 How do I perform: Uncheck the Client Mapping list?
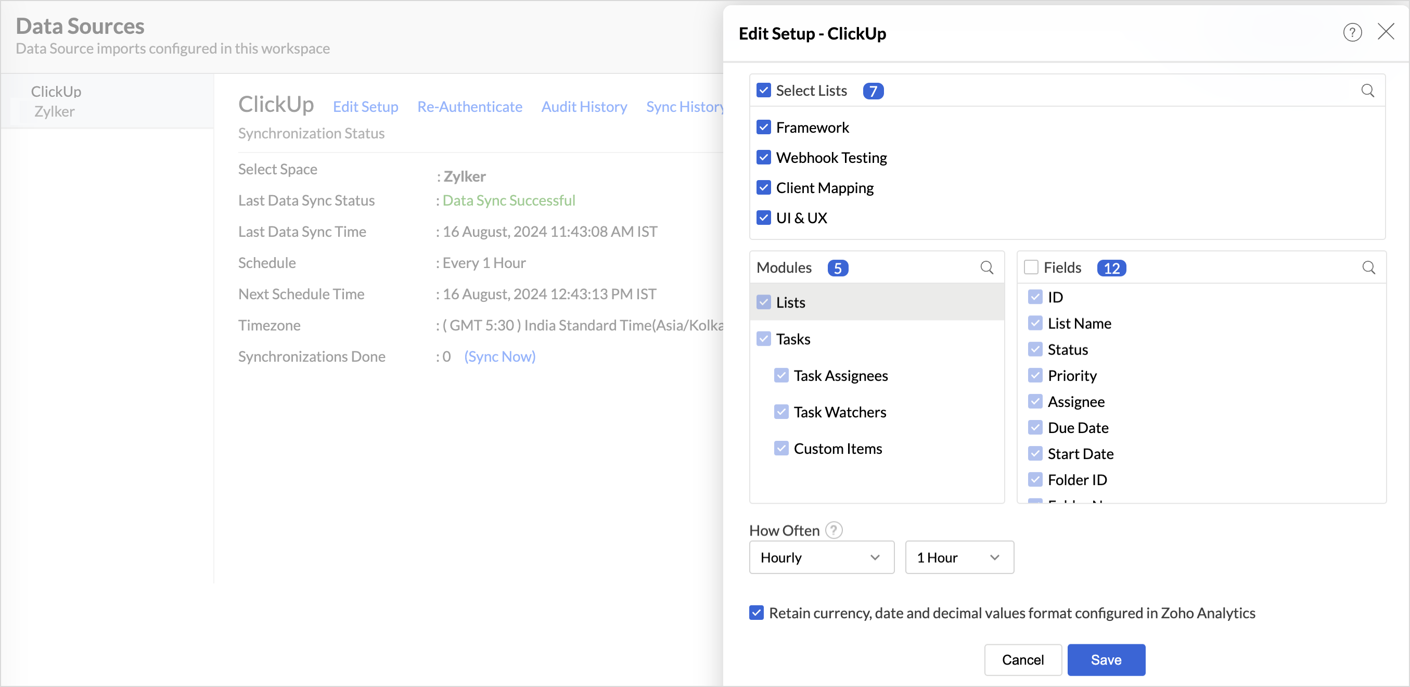point(764,188)
